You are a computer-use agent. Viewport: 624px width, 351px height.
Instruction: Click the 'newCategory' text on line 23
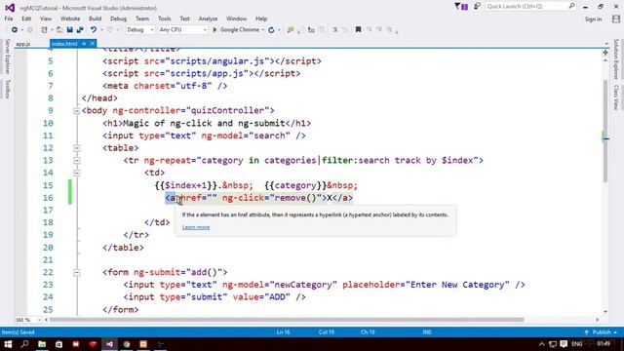(303, 285)
